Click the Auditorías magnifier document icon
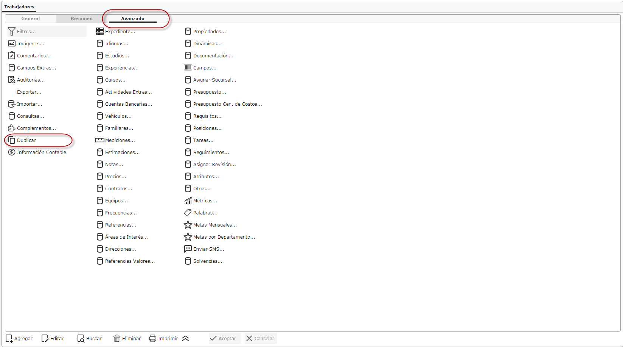The image size is (623, 347). click(x=12, y=80)
